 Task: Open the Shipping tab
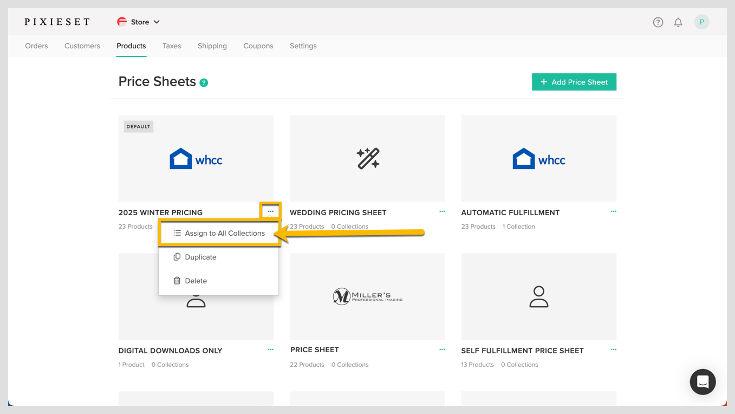coord(212,46)
